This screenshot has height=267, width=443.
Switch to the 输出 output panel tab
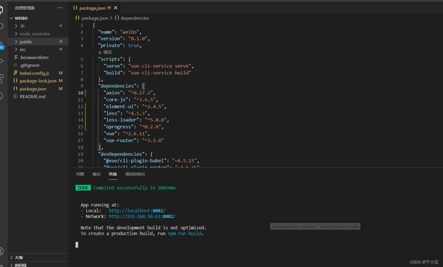(x=96, y=174)
